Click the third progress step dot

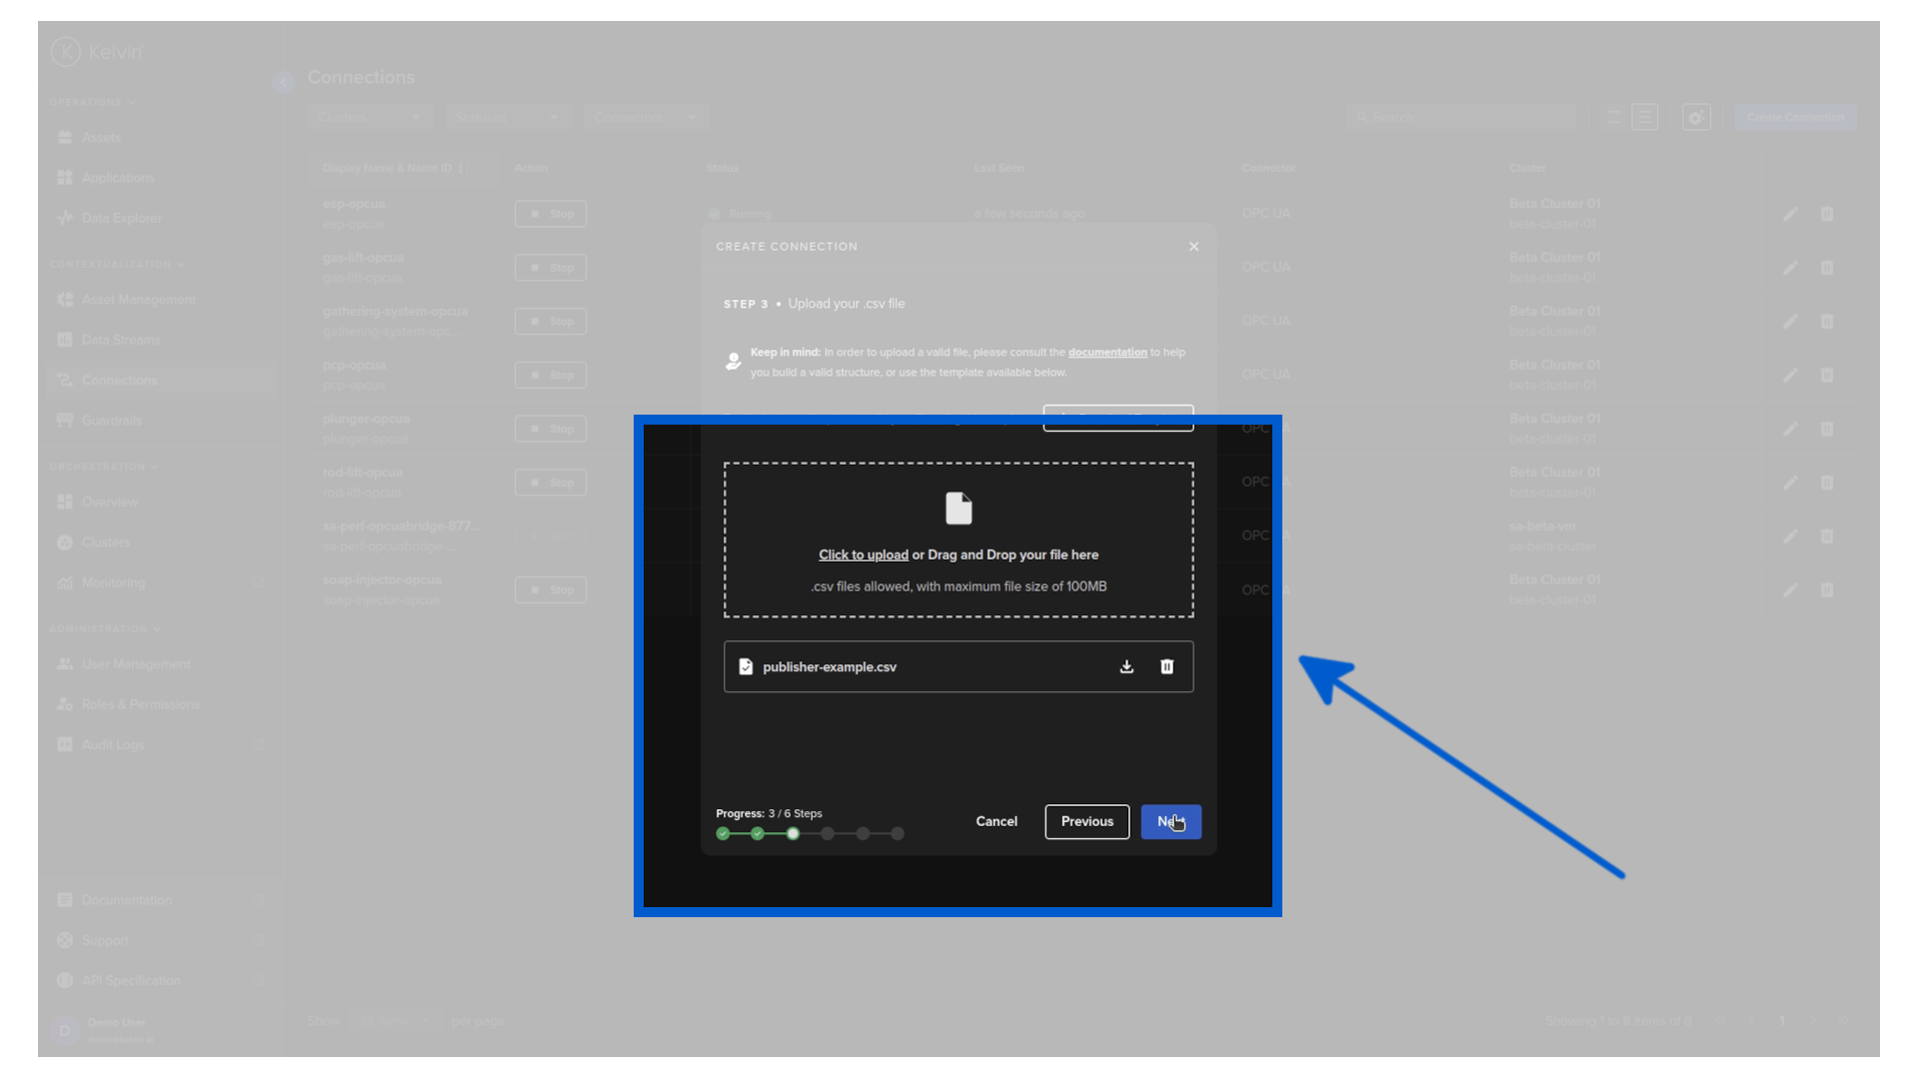[793, 833]
